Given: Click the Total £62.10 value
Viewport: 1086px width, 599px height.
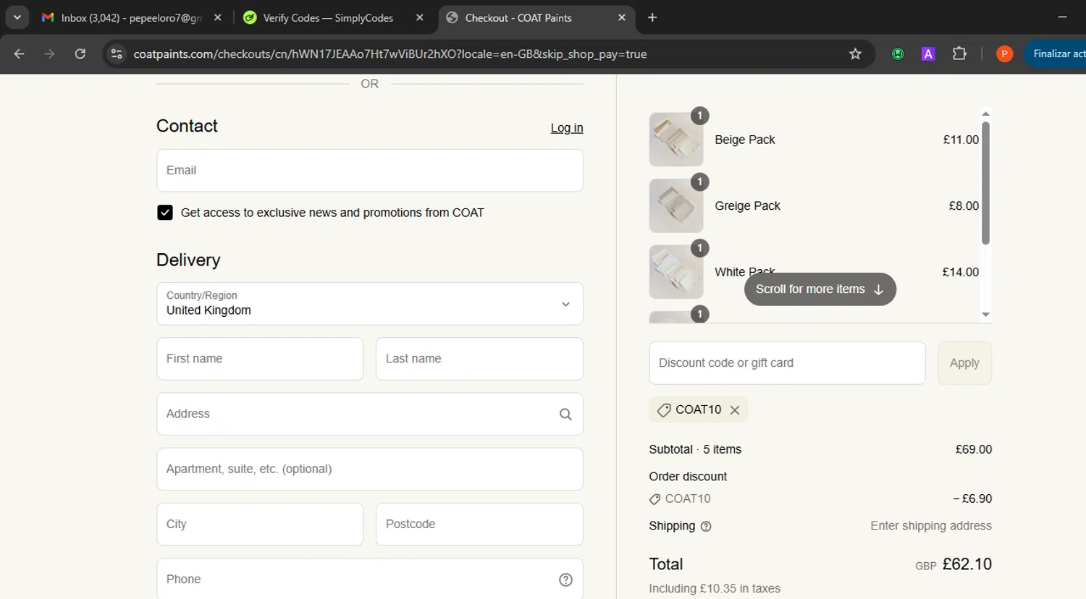Looking at the screenshot, I should tap(967, 564).
